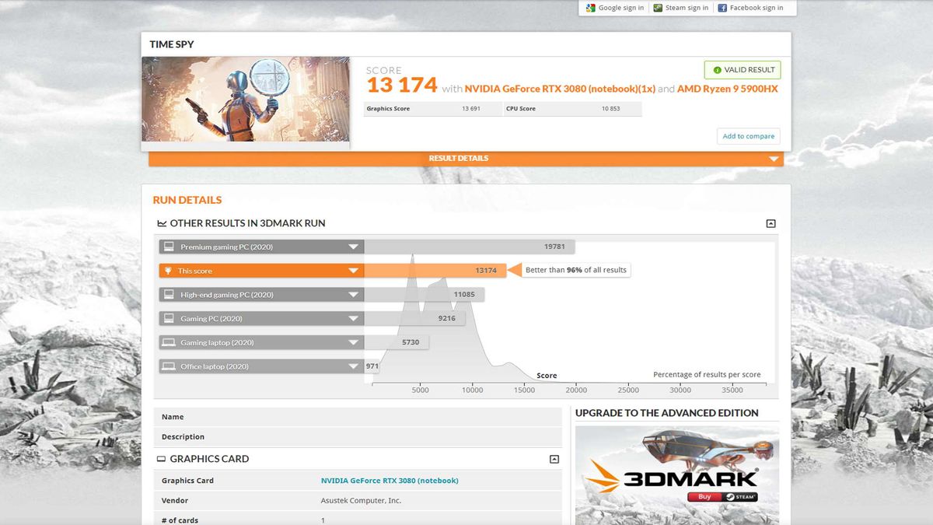The width and height of the screenshot is (933, 525).
Task: Click the RUN DETAILS heading
Action: click(x=187, y=200)
